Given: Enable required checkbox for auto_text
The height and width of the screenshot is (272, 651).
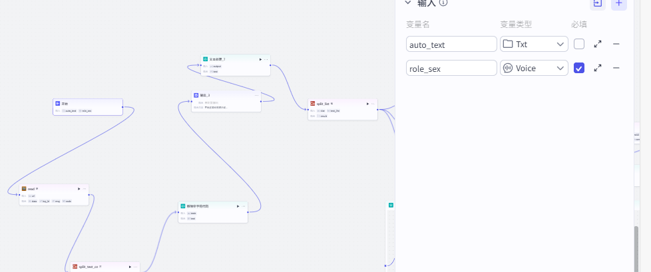Looking at the screenshot, I should tap(579, 44).
